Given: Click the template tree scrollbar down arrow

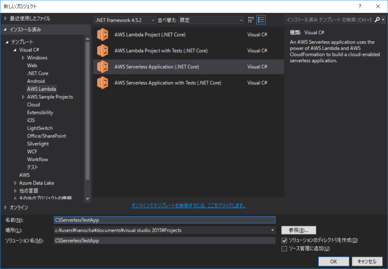Looking at the screenshot, I should click(x=88, y=199).
